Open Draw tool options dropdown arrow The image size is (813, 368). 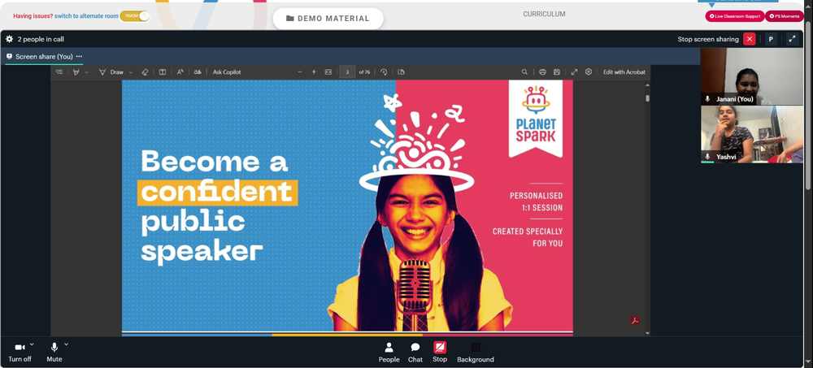[x=131, y=72]
